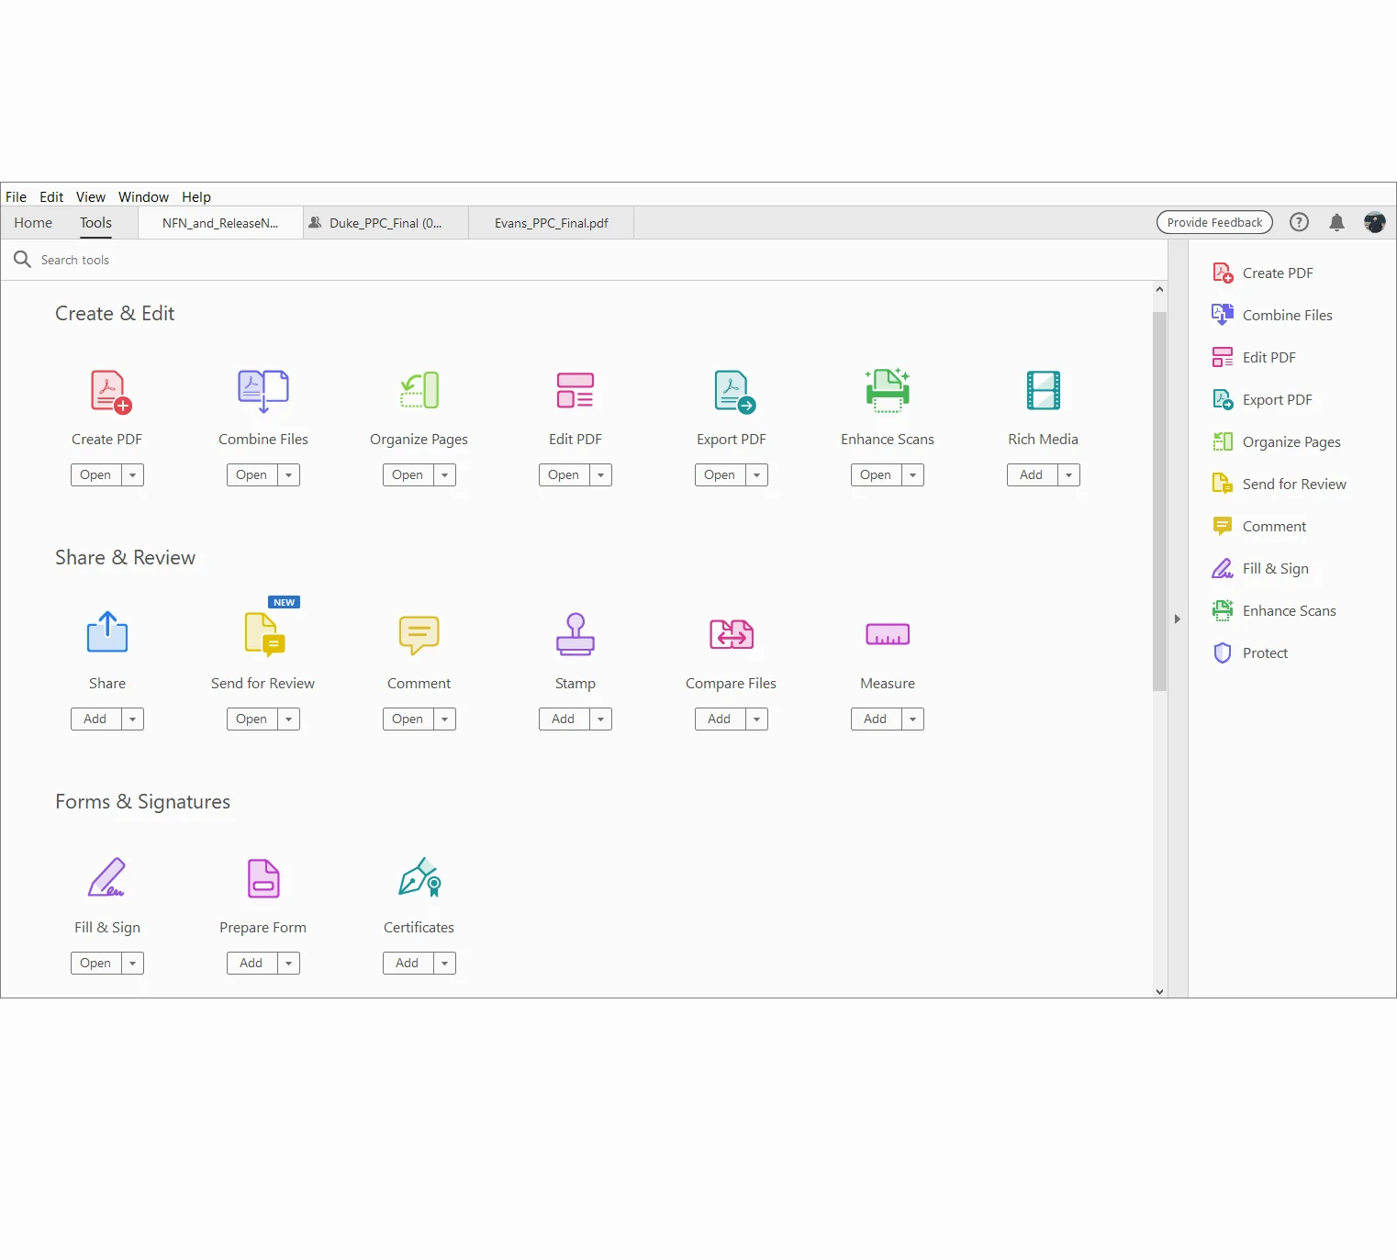Click the Comment speech bubble icon in main panel
The height and width of the screenshot is (1260, 1397).
pos(419,635)
